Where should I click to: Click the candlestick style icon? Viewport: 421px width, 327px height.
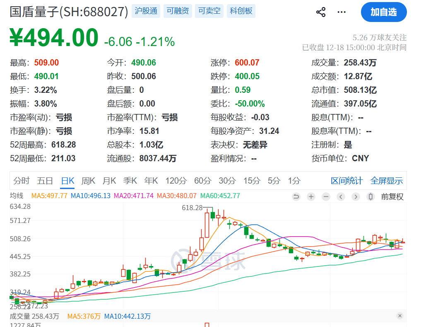pos(371,197)
